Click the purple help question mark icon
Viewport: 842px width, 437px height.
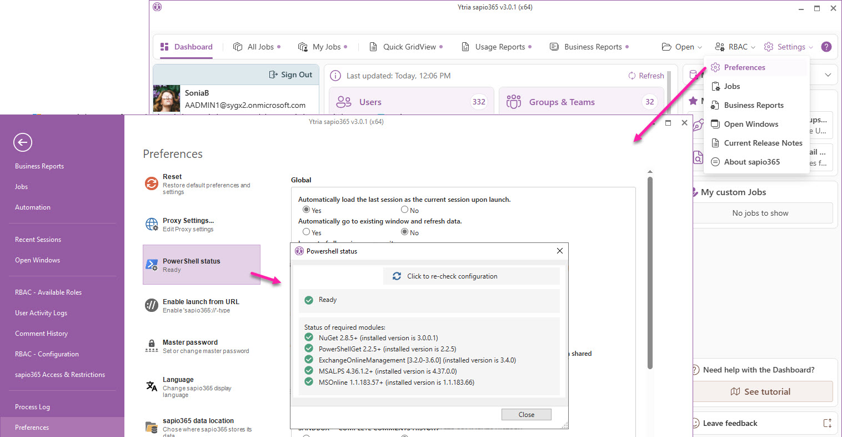826,47
